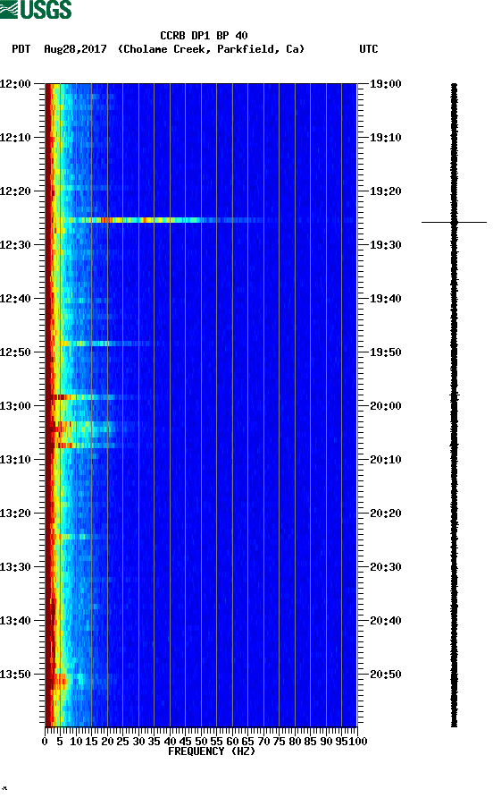Click the 'FREQUENCY (HZ)' axis title
493x798 pixels.
212,751
